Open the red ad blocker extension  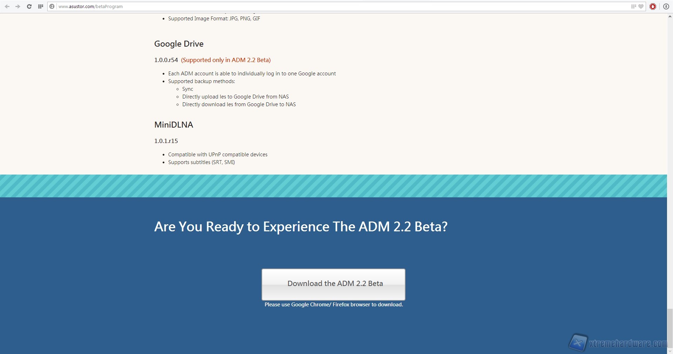[653, 6]
